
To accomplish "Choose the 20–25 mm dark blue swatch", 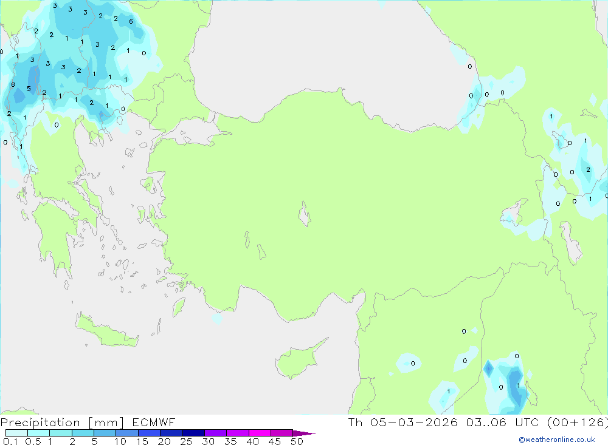I will click(x=171, y=433).
